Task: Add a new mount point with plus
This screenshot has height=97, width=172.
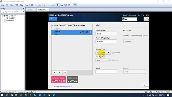Action: [54, 72]
